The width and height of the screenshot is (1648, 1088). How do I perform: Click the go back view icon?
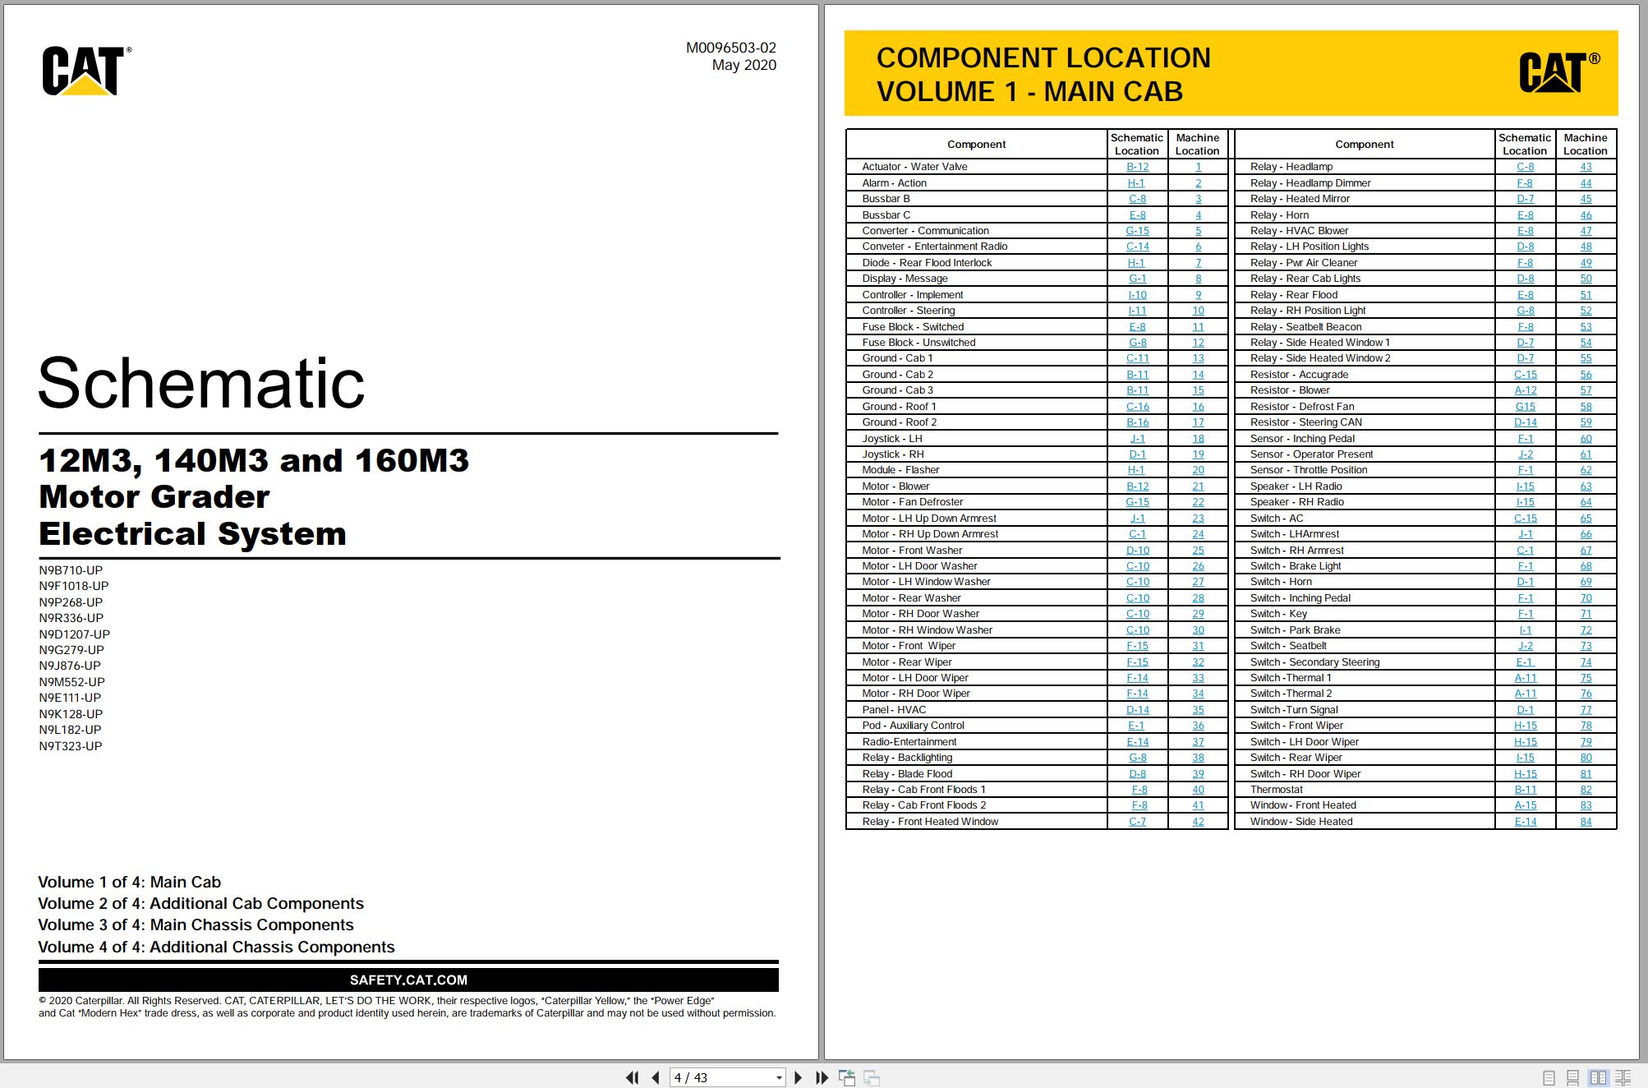(847, 1077)
